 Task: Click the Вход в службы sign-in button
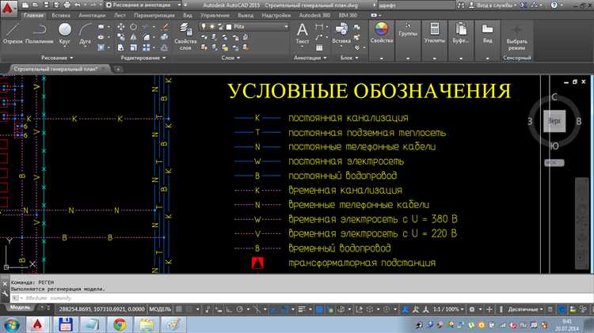point(493,5)
